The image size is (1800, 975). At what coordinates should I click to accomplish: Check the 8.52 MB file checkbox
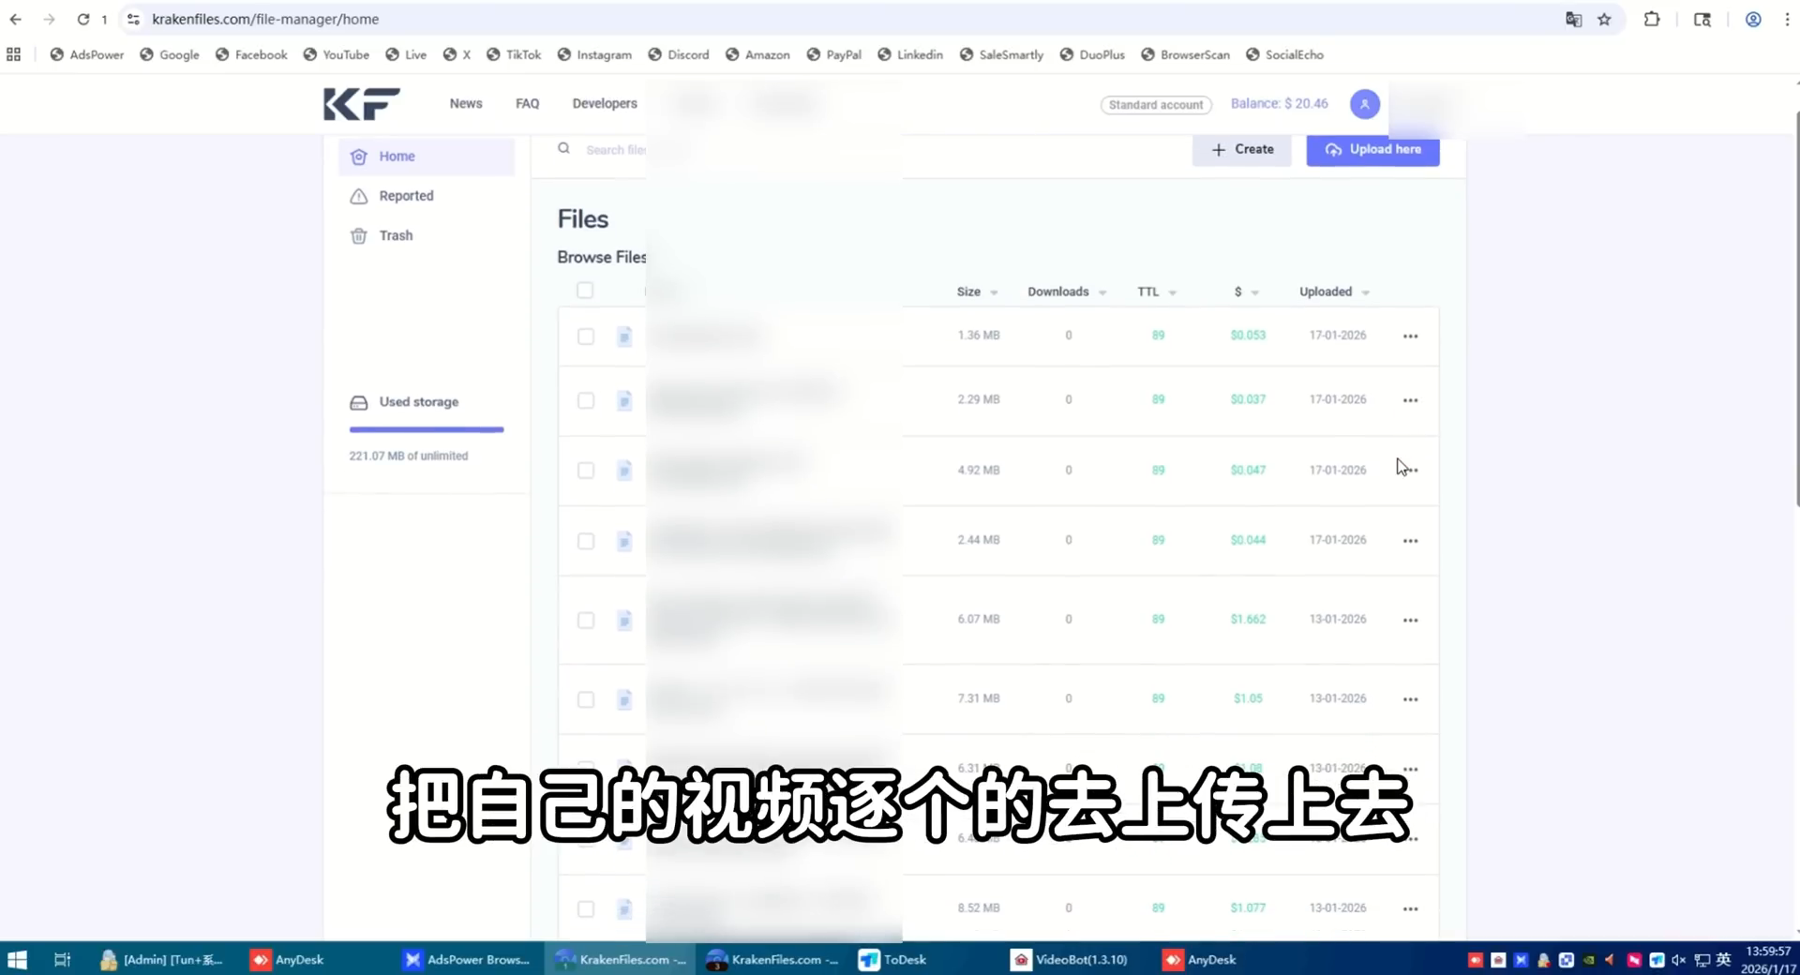586,909
